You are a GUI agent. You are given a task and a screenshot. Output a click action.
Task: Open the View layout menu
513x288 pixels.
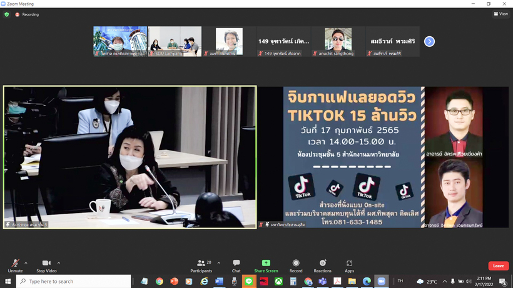pyautogui.click(x=501, y=14)
